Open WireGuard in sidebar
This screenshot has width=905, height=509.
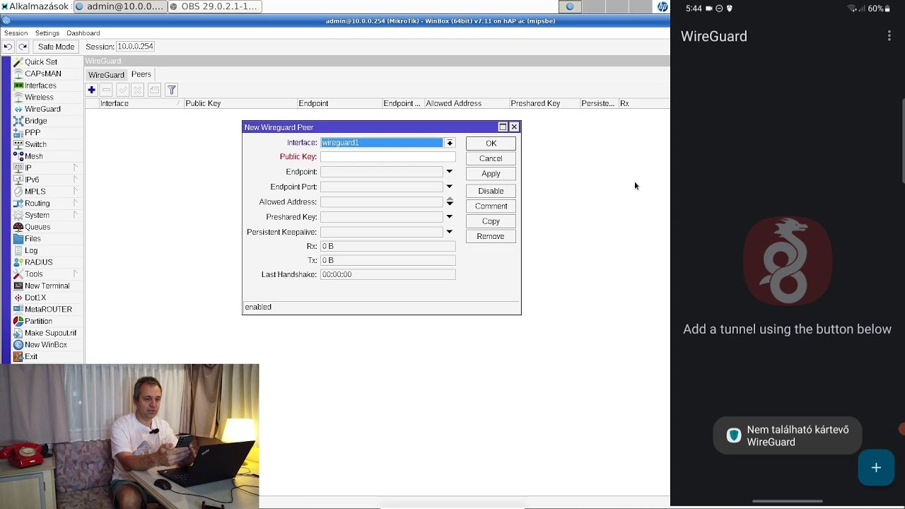click(42, 109)
